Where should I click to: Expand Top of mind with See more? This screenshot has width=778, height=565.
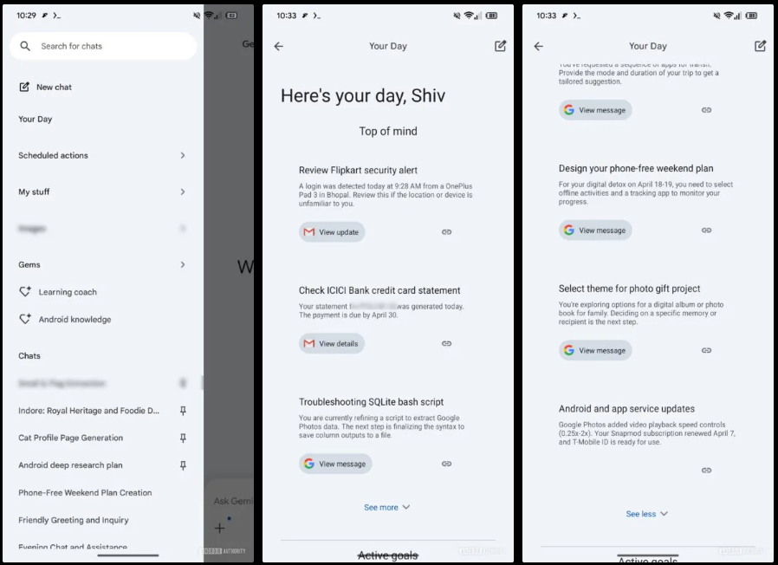tap(386, 508)
